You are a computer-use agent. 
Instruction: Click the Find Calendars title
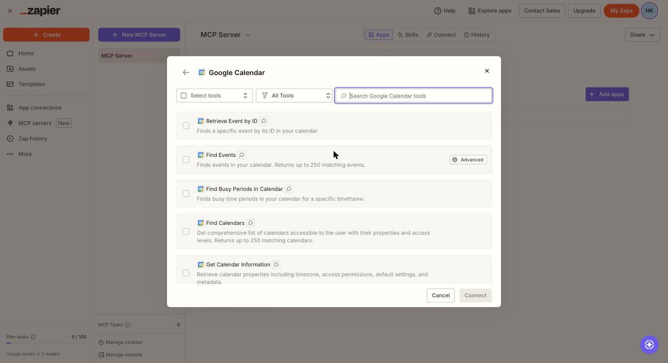click(x=225, y=223)
